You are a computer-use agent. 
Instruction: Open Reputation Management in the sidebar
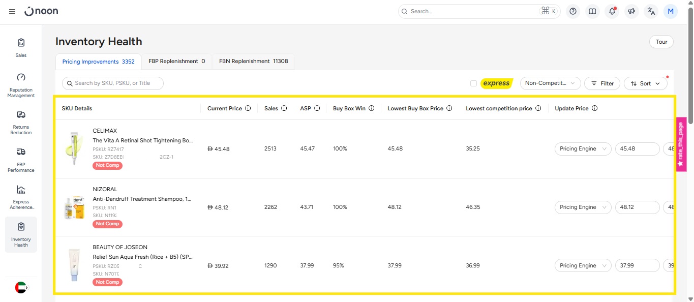pyautogui.click(x=21, y=84)
